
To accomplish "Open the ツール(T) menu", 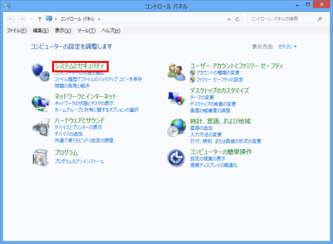I will (x=86, y=31).
